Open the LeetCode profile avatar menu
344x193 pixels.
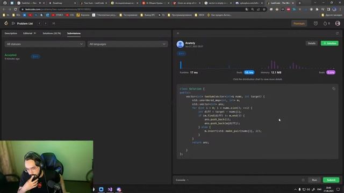[x=338, y=24]
